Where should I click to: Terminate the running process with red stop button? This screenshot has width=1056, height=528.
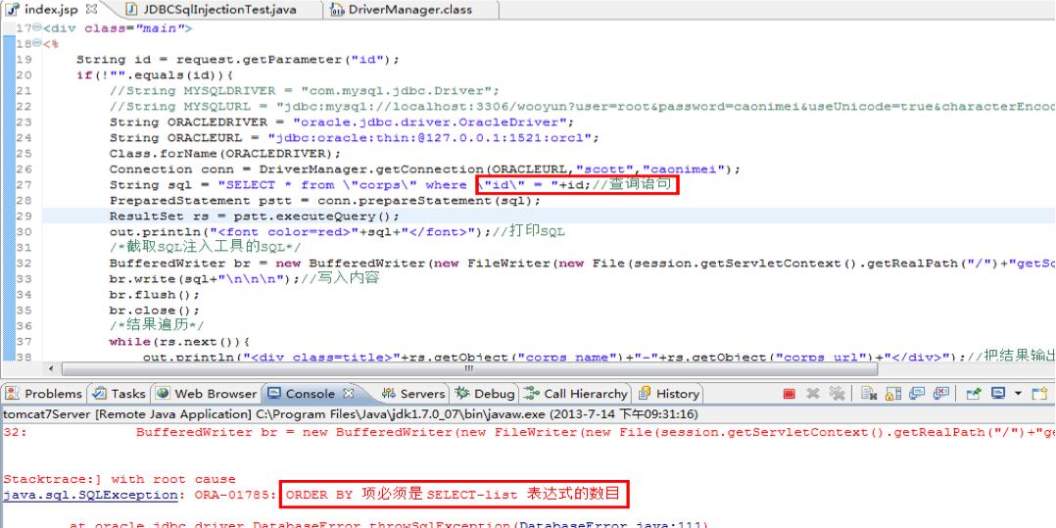point(790,394)
